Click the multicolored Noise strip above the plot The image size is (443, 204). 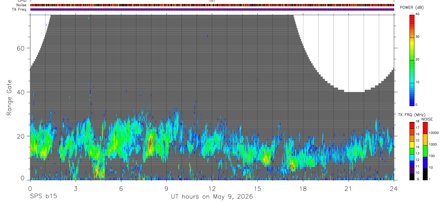212,5
